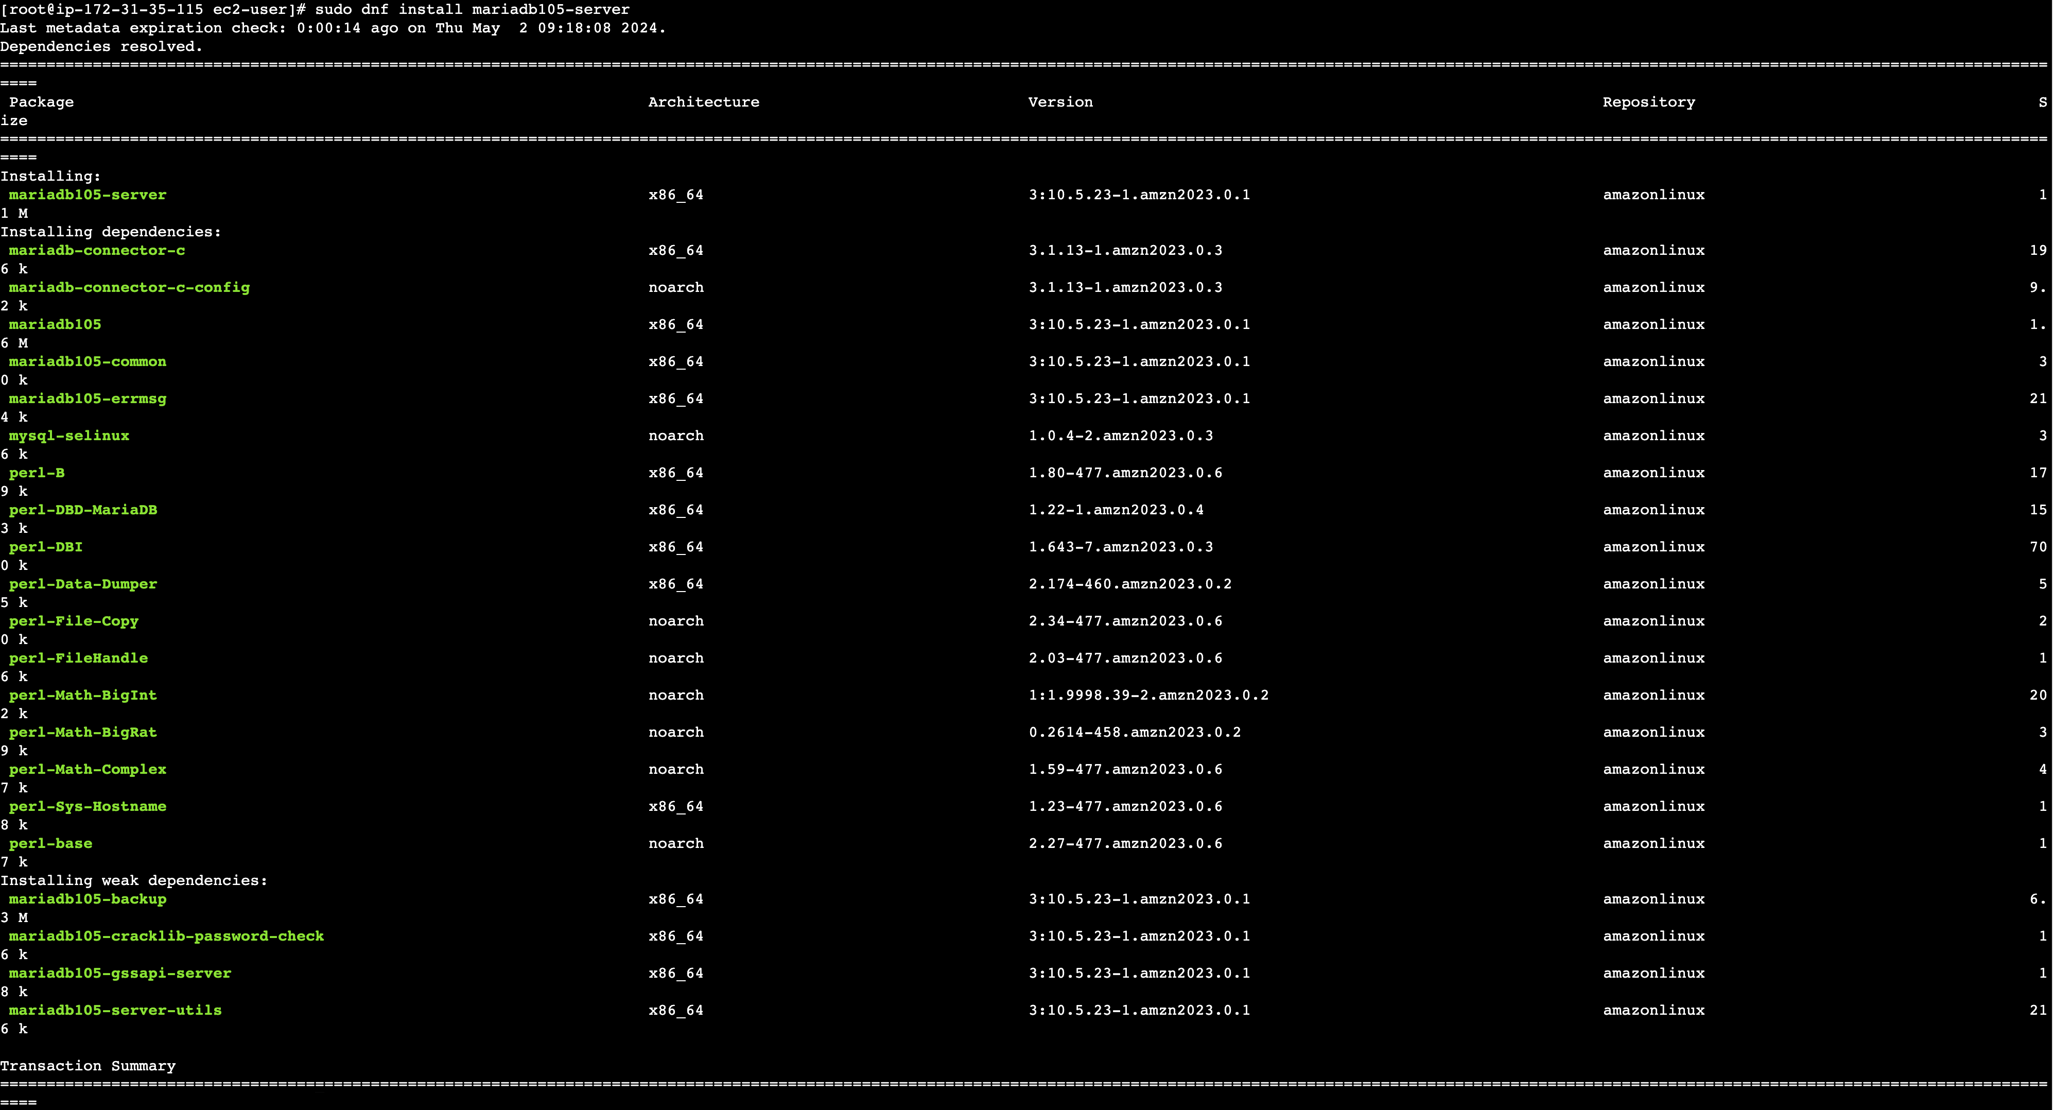Image resolution: width=2053 pixels, height=1110 pixels.
Task: Click the perl-B package name
Action: [37, 473]
